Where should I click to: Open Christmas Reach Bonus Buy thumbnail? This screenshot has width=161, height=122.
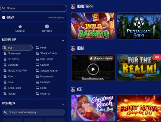pyautogui.click(x=93, y=108)
